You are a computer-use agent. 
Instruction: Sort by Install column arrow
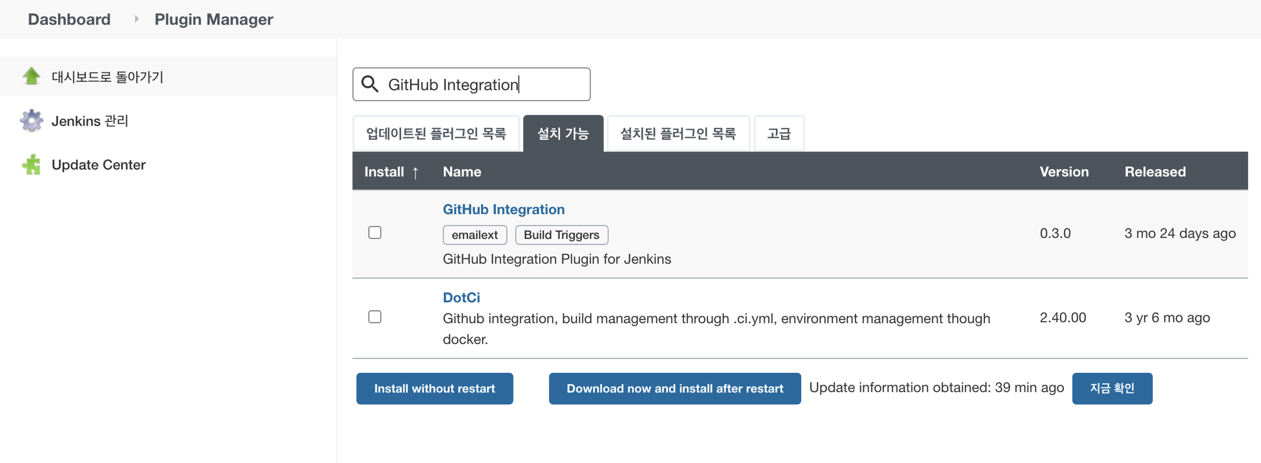pyautogui.click(x=415, y=173)
